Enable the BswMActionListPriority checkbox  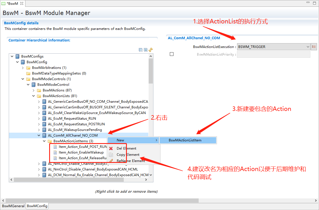tap(172, 54)
